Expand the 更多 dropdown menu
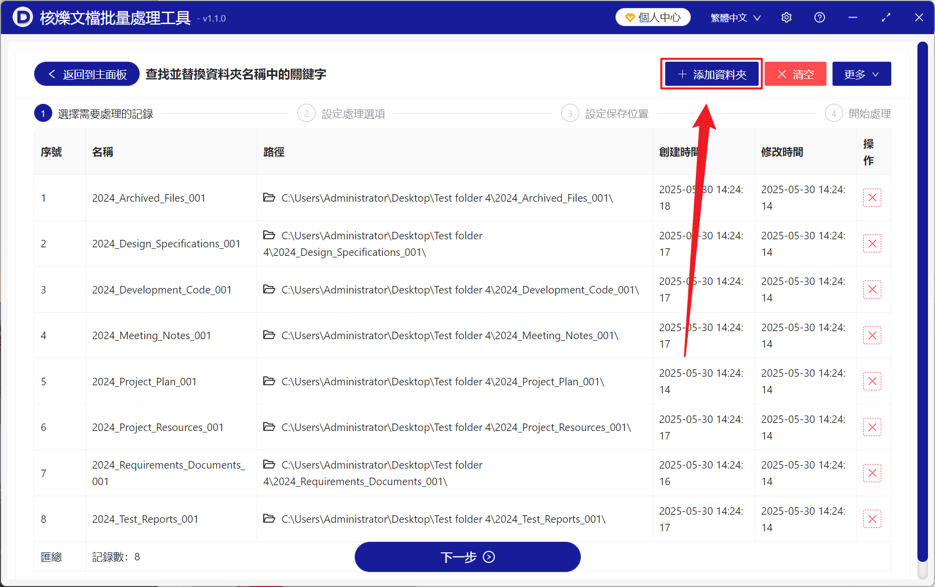 pos(861,74)
